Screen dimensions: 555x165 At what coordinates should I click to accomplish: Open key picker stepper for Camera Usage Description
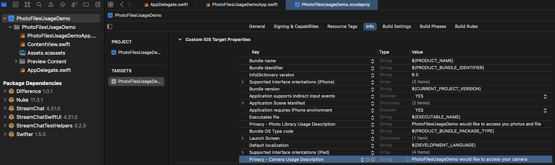coord(362,159)
